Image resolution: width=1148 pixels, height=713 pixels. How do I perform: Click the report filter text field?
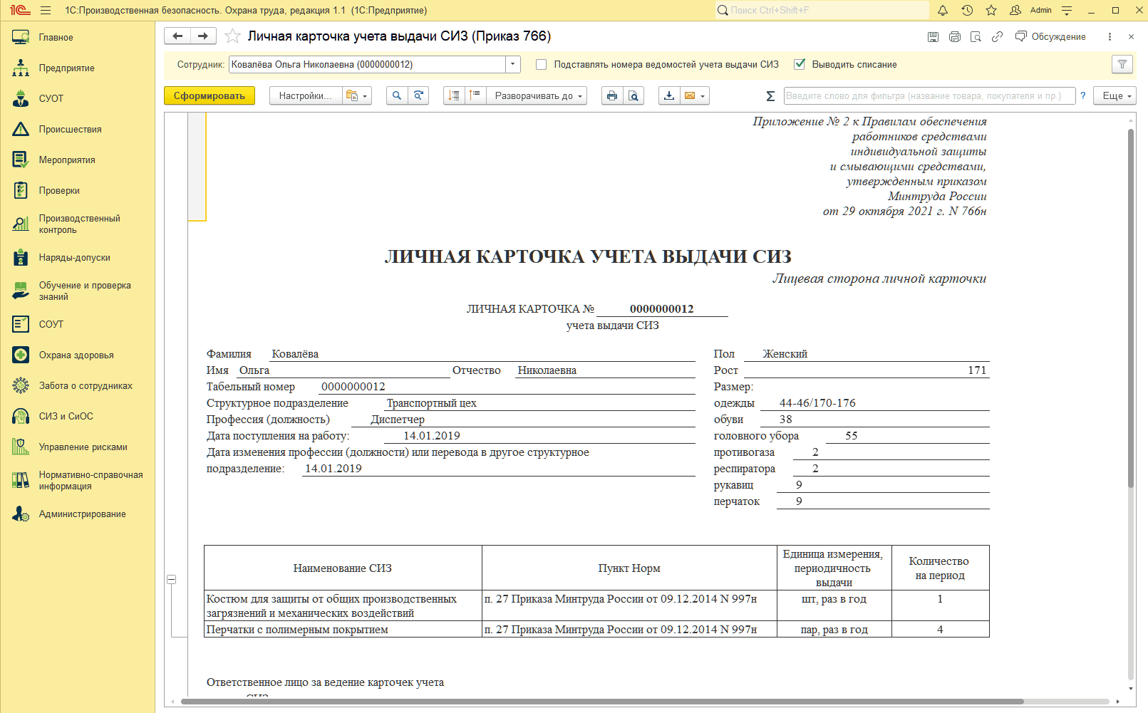929,95
